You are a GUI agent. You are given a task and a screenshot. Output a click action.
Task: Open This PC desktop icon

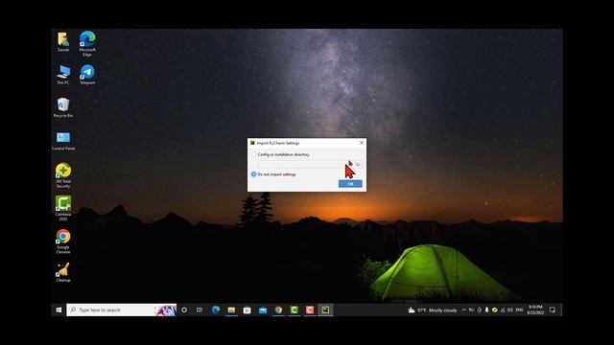click(63, 75)
